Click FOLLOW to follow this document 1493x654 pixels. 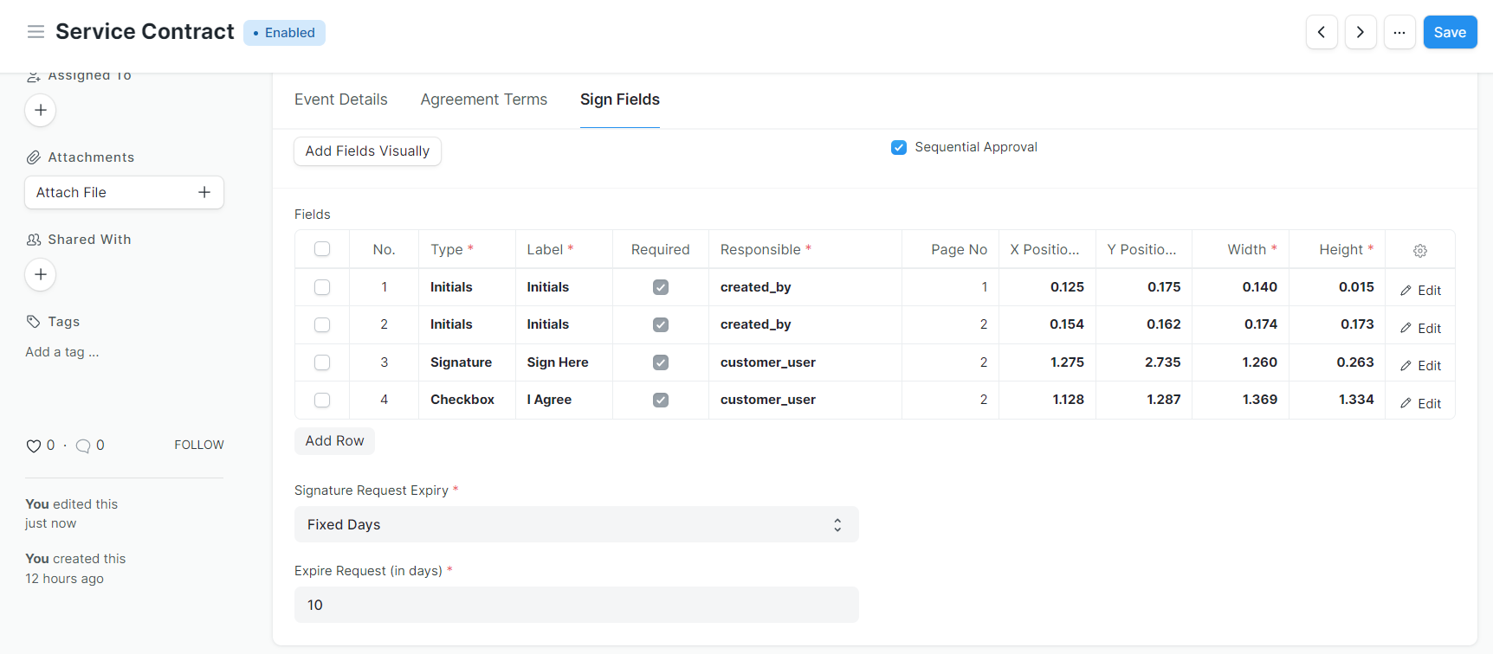point(198,445)
